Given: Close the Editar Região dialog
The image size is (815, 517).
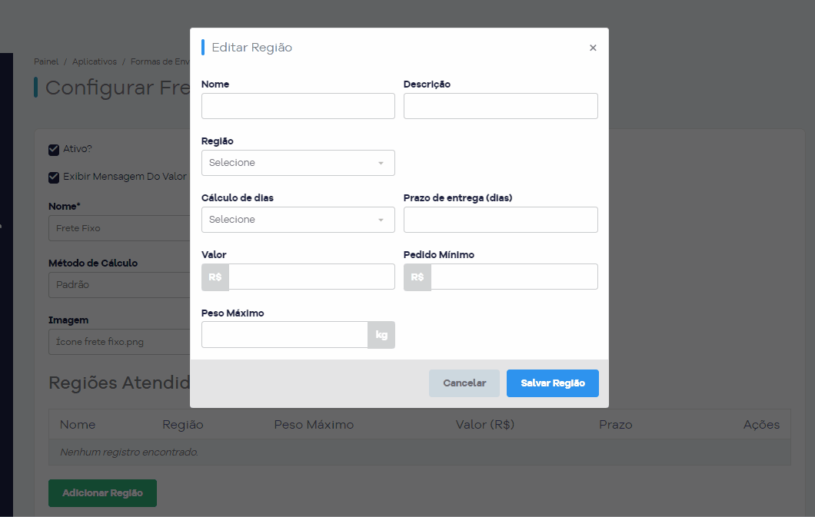Looking at the screenshot, I should point(593,48).
